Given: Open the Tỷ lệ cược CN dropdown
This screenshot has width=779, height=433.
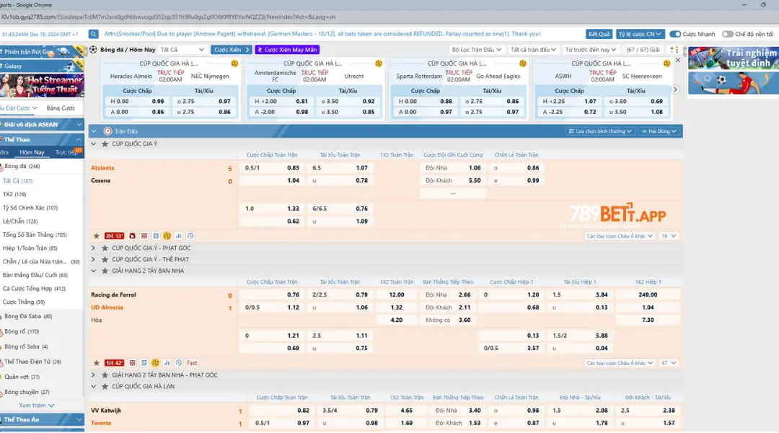Looking at the screenshot, I should [640, 35].
